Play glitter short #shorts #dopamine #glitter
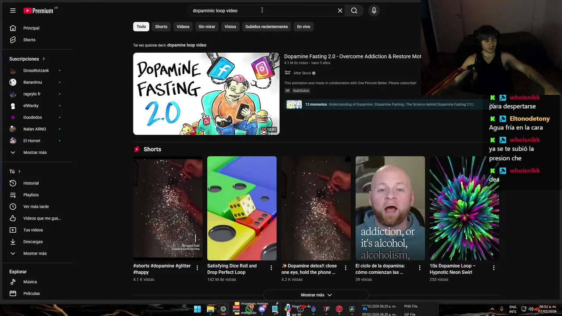The width and height of the screenshot is (562, 316). 168,208
